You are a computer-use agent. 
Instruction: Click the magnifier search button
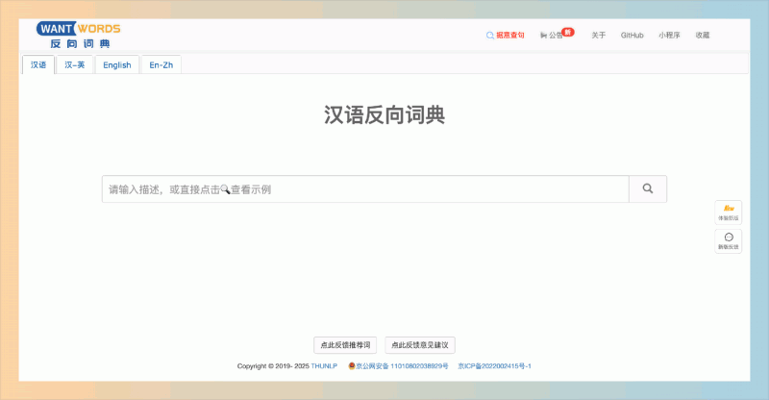(648, 189)
